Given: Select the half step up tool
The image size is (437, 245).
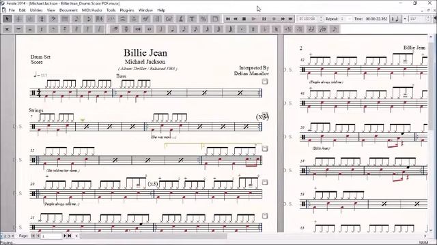Looking at the screenshot, I should tap(287, 29).
